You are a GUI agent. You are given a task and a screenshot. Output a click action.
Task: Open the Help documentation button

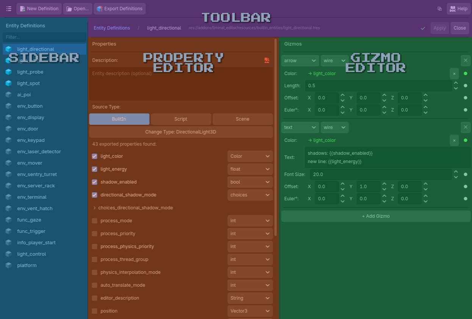tap(458, 9)
